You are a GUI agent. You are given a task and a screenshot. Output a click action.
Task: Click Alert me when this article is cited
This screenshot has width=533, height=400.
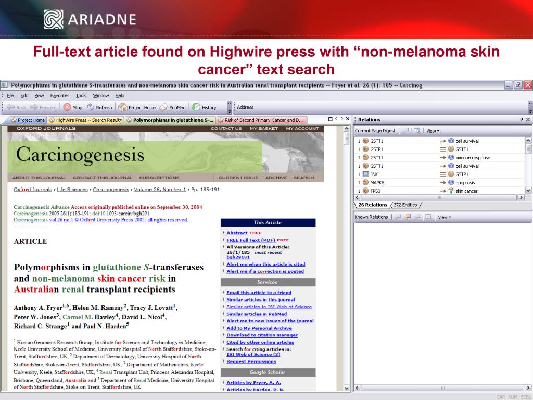click(x=266, y=264)
